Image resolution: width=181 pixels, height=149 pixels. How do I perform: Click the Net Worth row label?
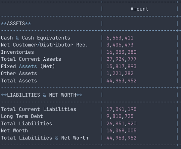point(15,131)
